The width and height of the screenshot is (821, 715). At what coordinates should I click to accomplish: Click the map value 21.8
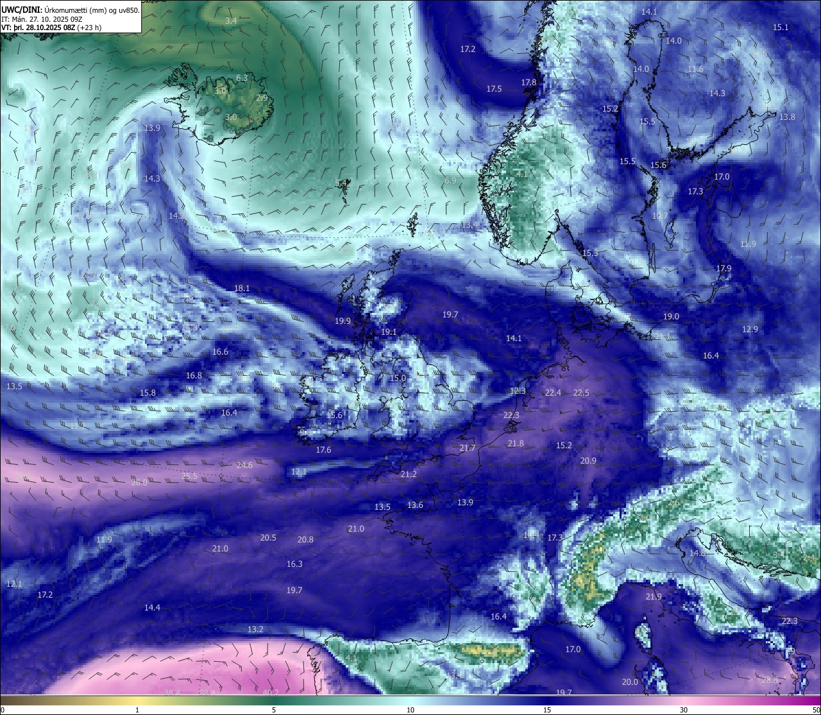516,443
